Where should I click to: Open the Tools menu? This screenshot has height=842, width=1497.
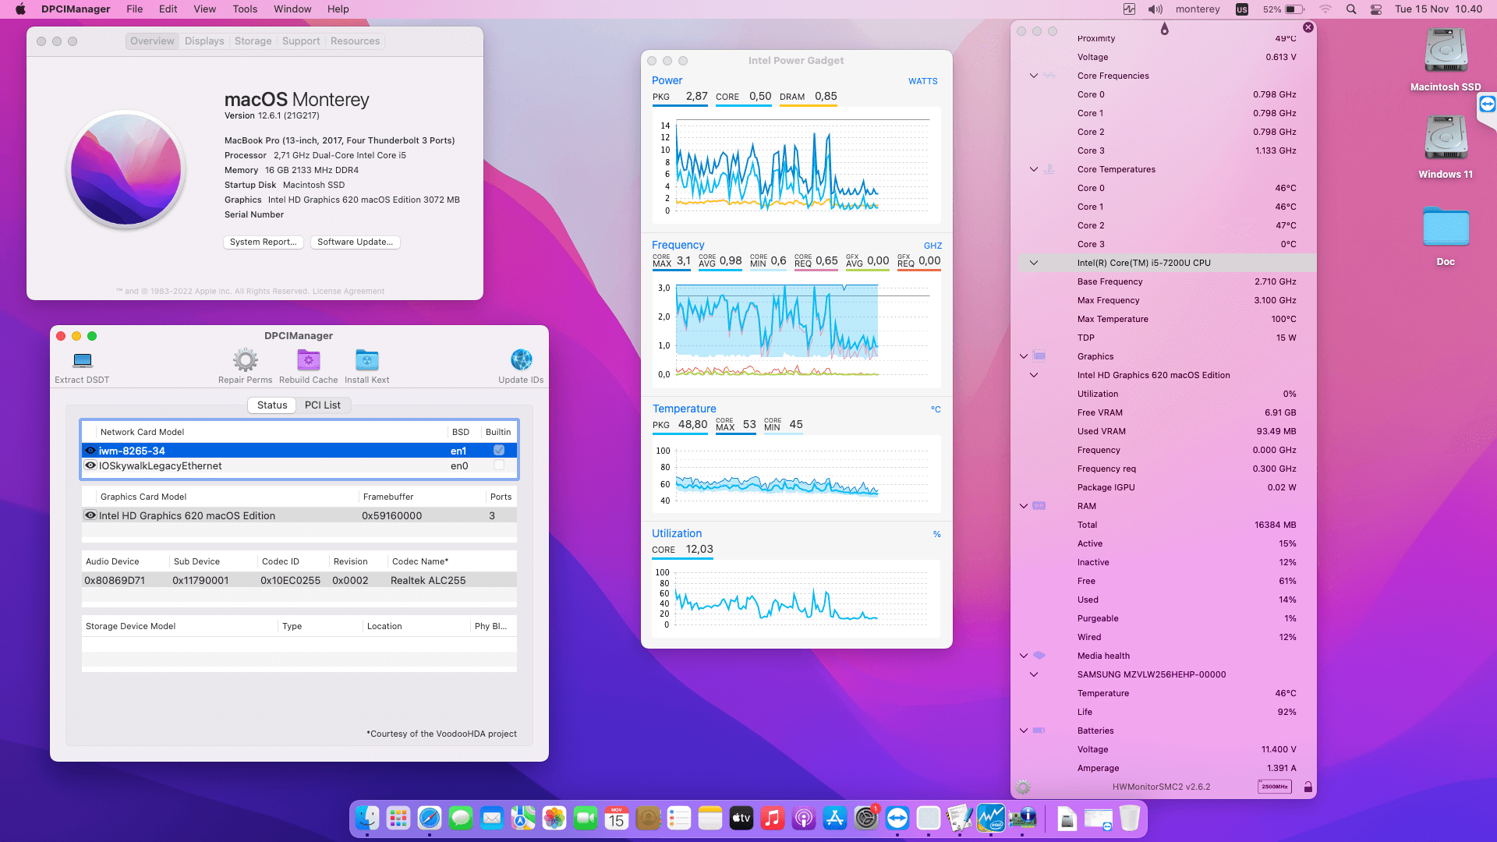(245, 9)
